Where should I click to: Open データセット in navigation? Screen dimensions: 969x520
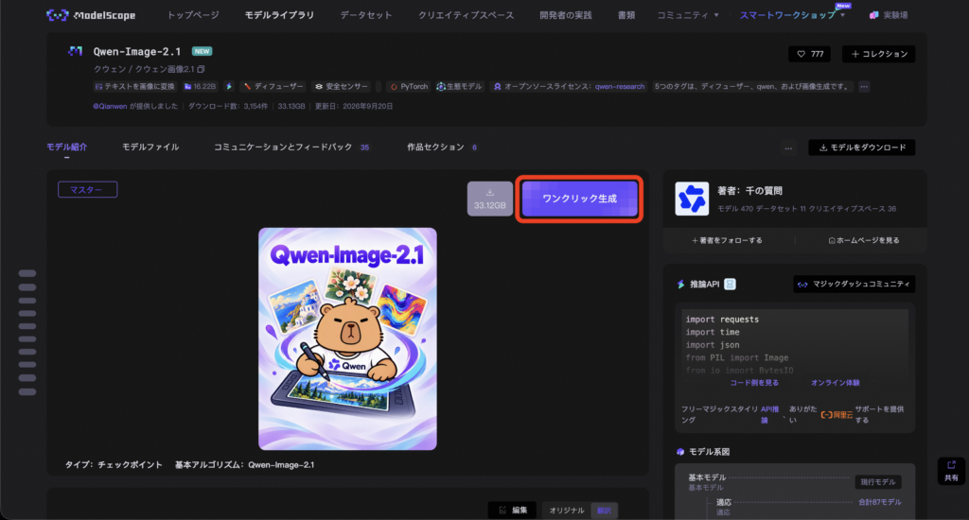pyautogui.click(x=366, y=15)
